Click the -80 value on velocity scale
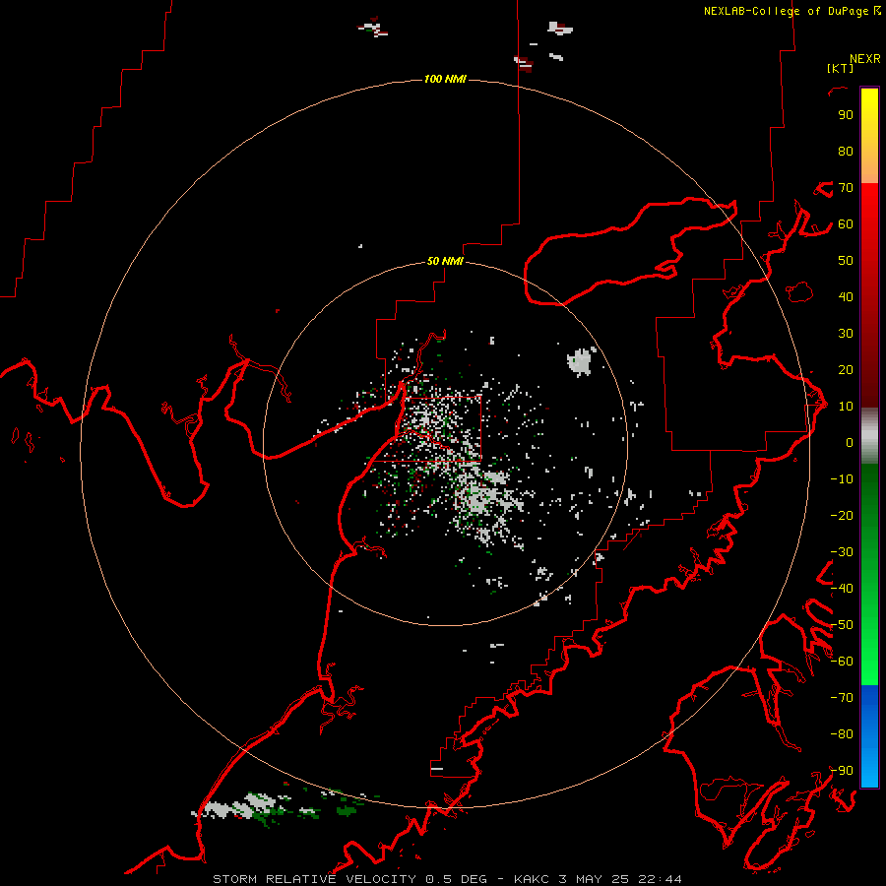 [842, 734]
